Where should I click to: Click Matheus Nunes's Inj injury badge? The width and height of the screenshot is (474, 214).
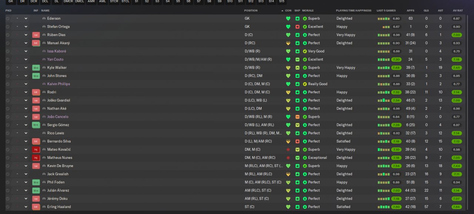coord(36,158)
